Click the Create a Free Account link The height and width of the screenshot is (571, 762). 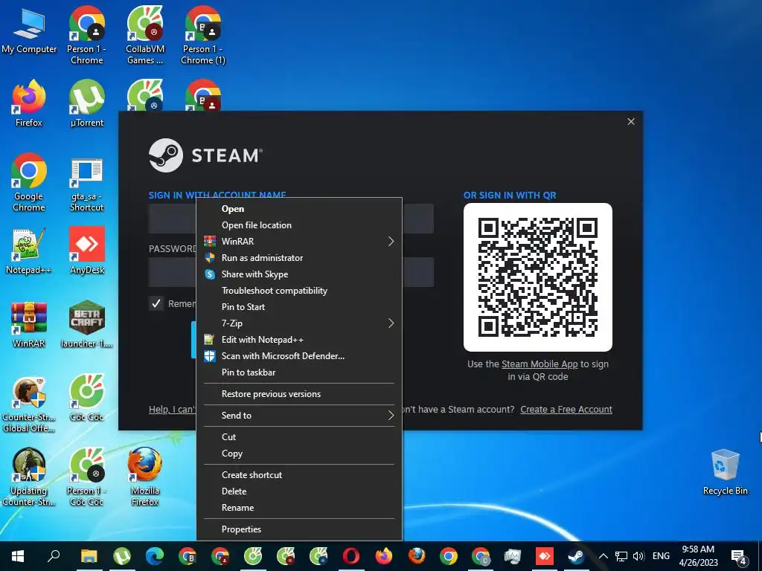tap(566, 410)
